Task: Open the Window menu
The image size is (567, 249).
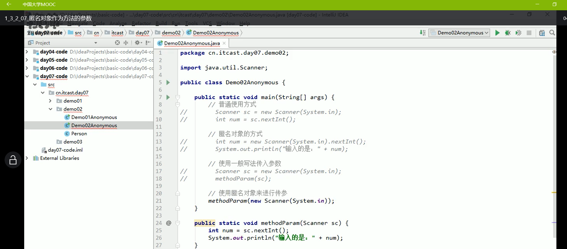Action: click(226, 23)
